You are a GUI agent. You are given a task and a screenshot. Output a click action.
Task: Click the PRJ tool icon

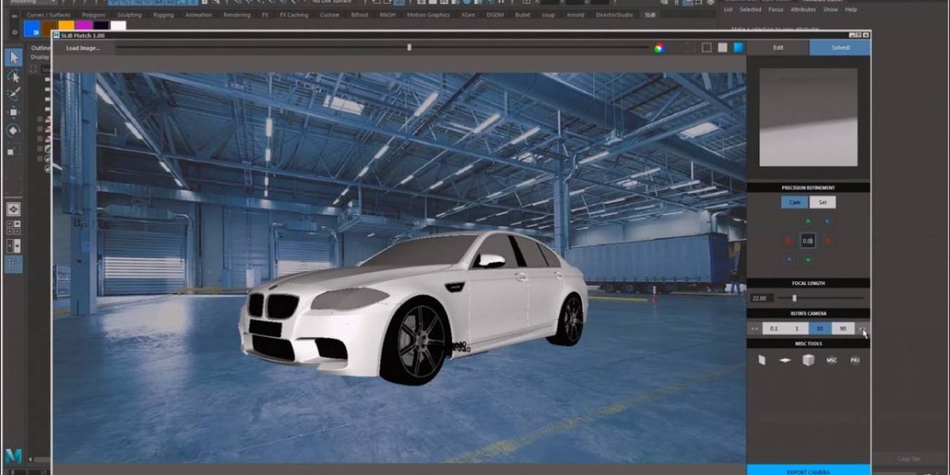tap(855, 360)
